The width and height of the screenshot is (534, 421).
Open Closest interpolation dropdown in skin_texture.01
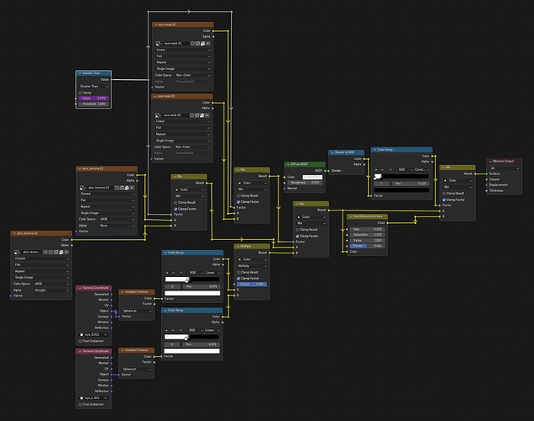107,194
